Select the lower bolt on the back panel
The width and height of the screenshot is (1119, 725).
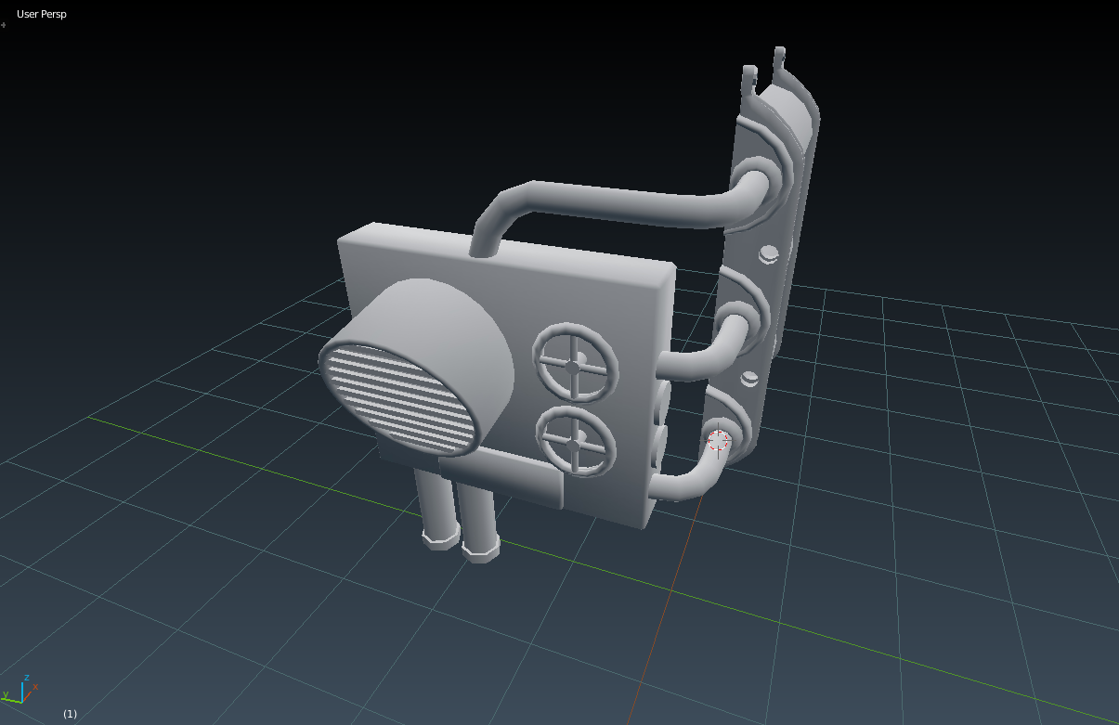749,379
